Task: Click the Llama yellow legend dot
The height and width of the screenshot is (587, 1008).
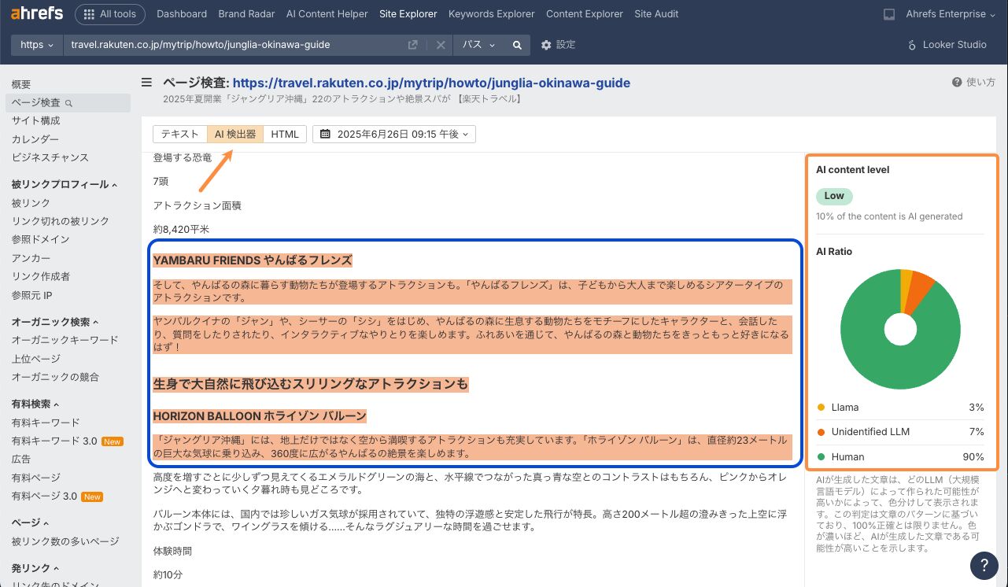Action: coord(822,408)
